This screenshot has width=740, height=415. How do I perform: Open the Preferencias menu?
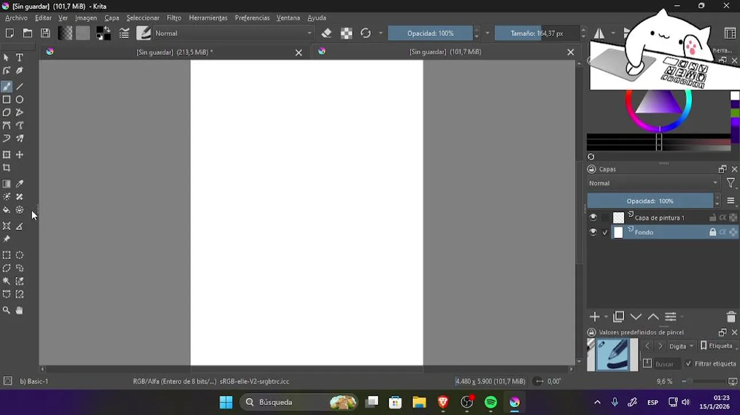click(x=252, y=18)
